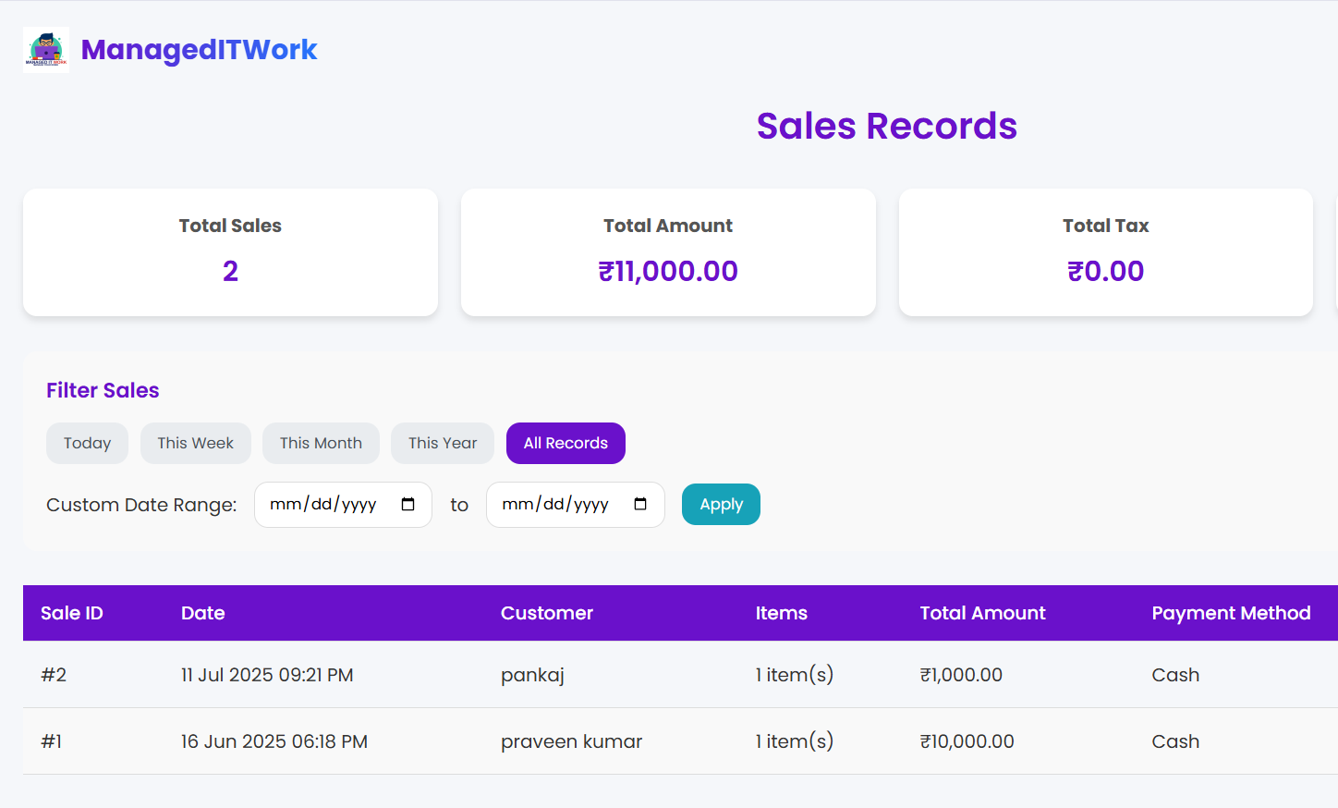
Task: Open the end date calendar picker icon
Action: tap(640, 505)
